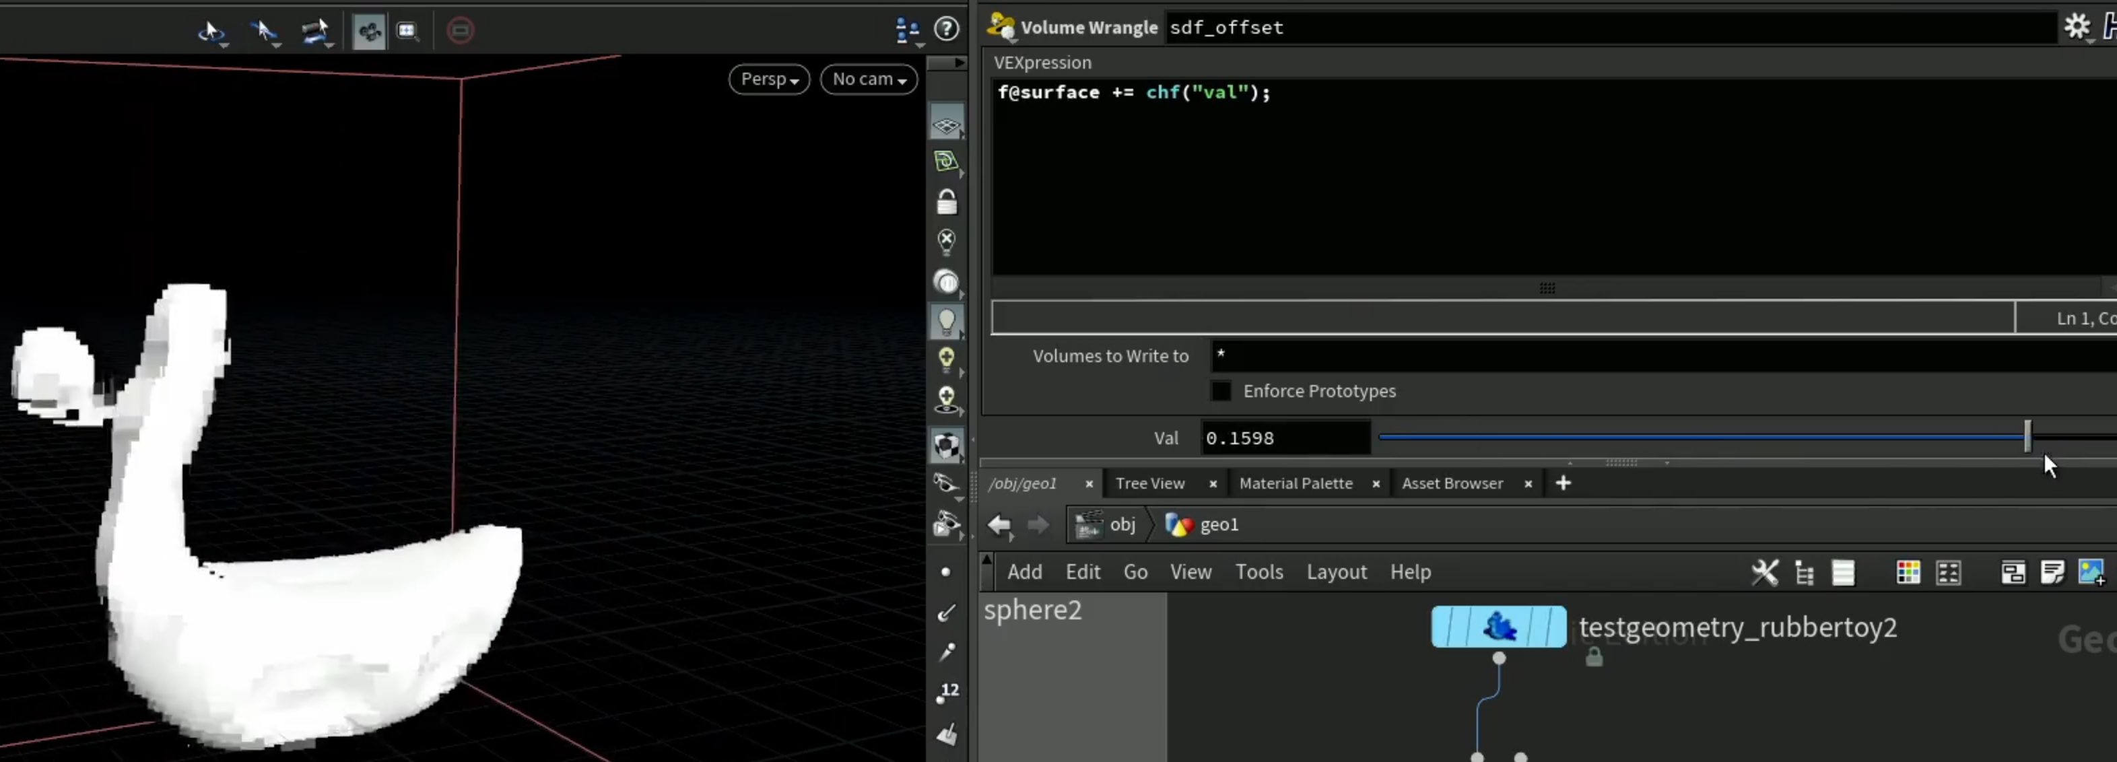Open the network editor Go menu

[1135, 572]
